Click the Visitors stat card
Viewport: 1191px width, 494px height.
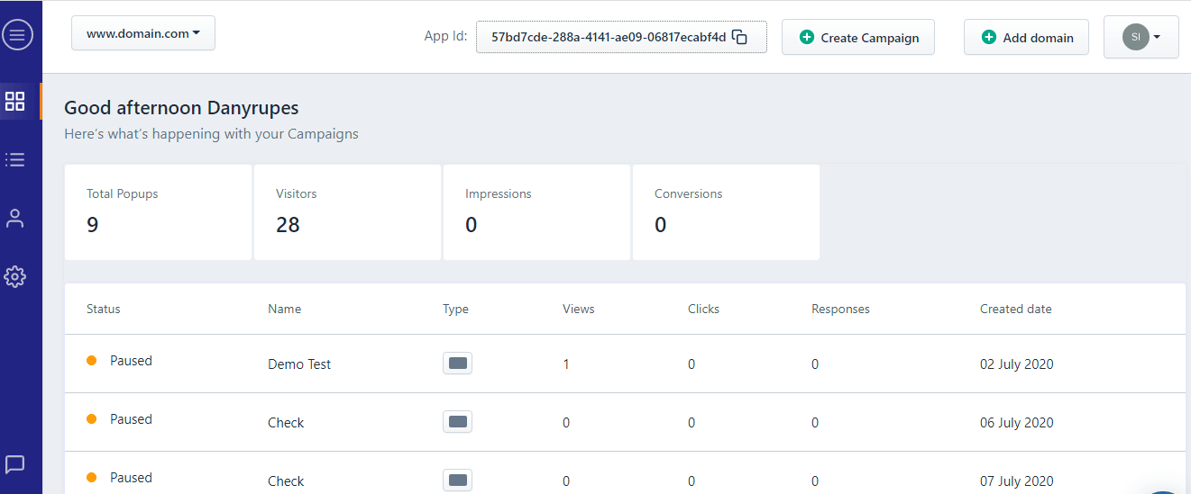coord(347,212)
